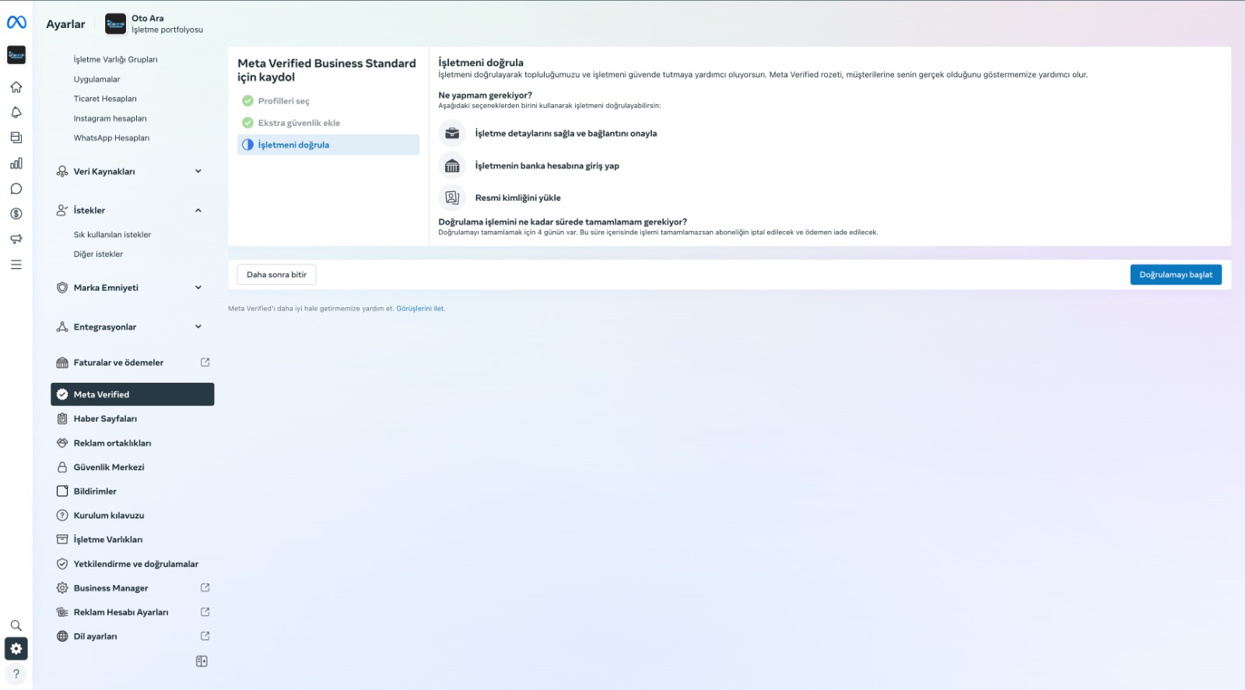This screenshot has height=690, width=1245.
Task: Click the Ayarlar header title
Action: 65,24
